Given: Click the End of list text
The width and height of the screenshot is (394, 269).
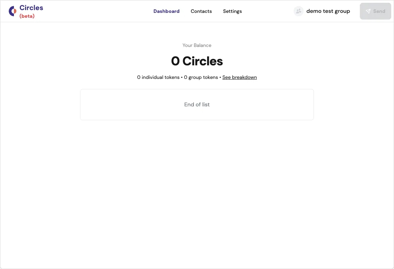Looking at the screenshot, I should [197, 105].
